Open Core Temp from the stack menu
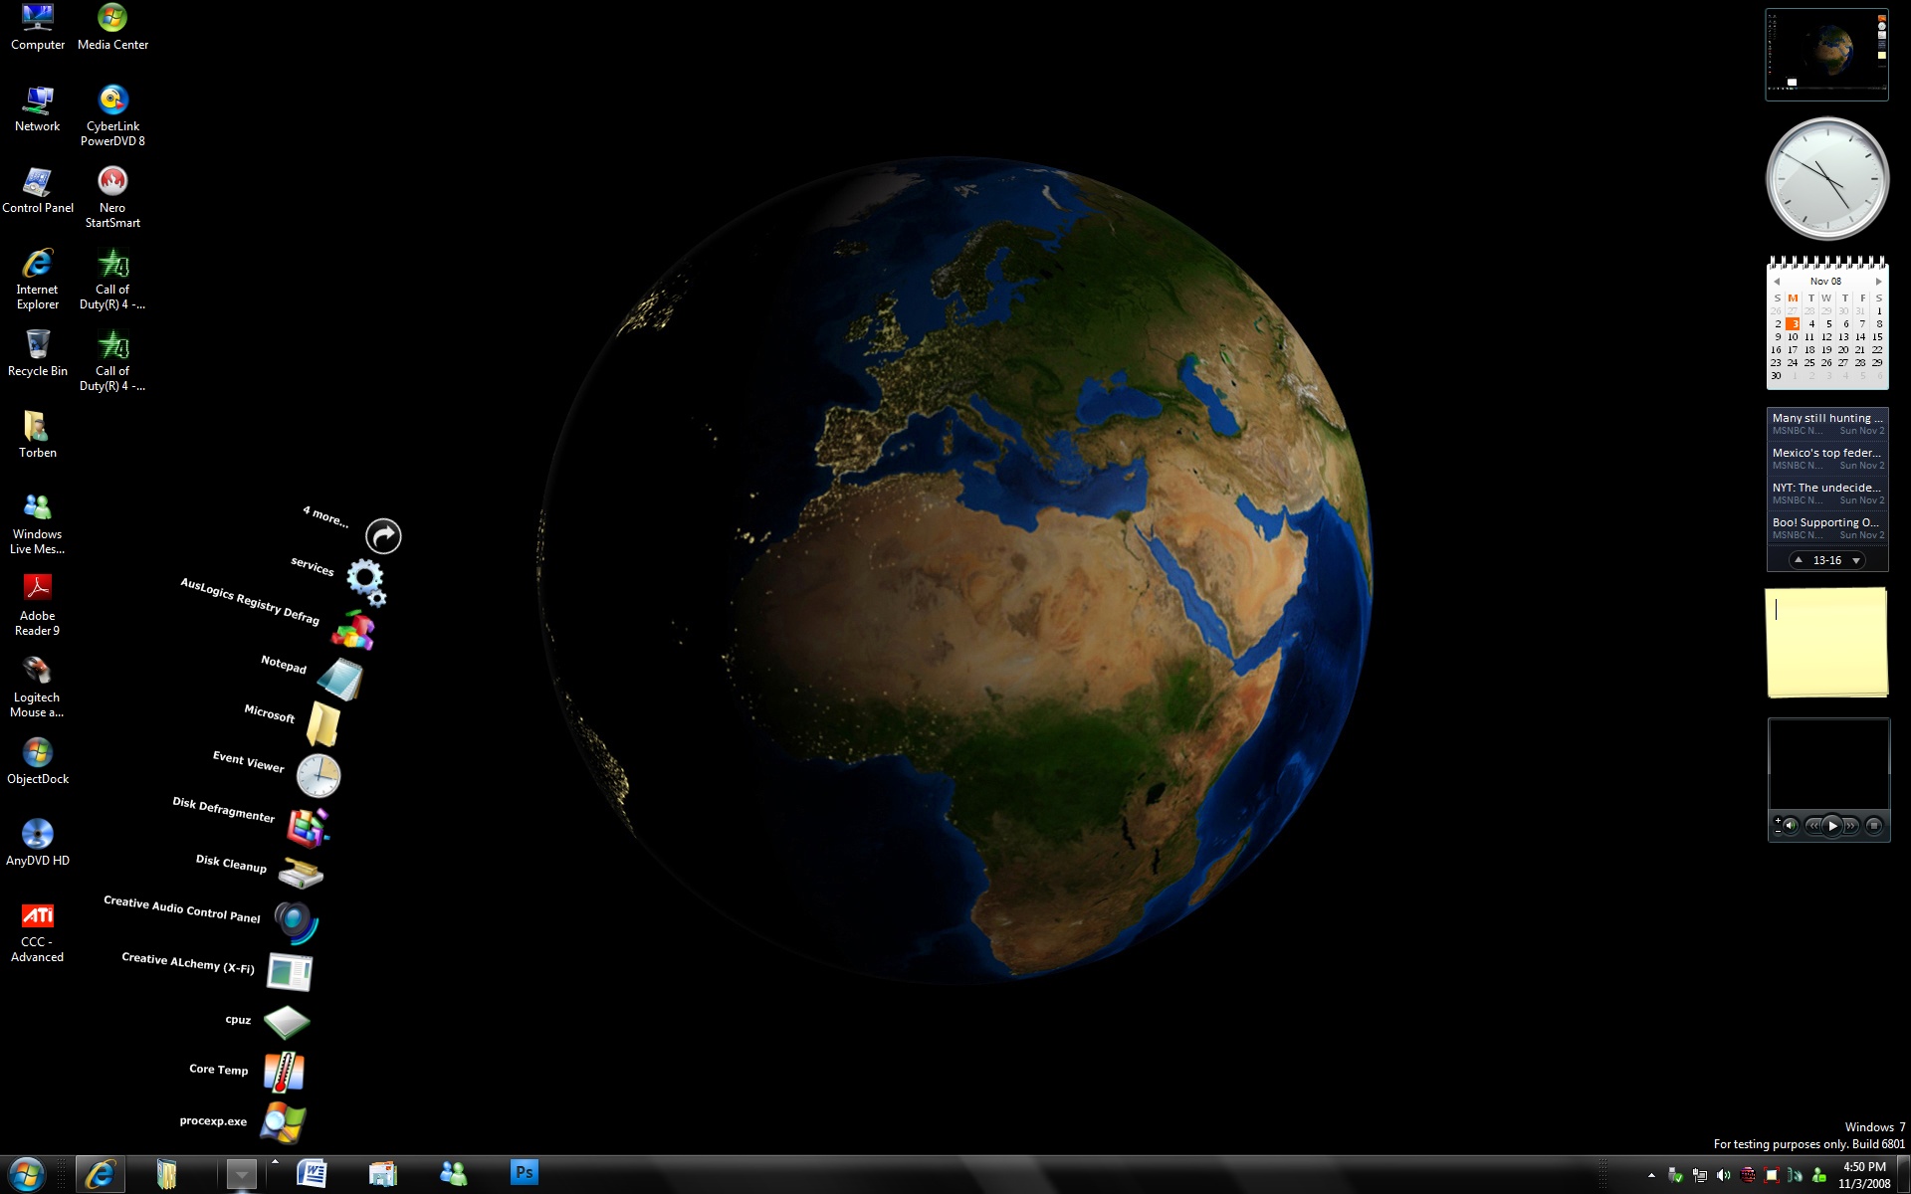Image resolution: width=1911 pixels, height=1194 pixels. (x=284, y=1073)
